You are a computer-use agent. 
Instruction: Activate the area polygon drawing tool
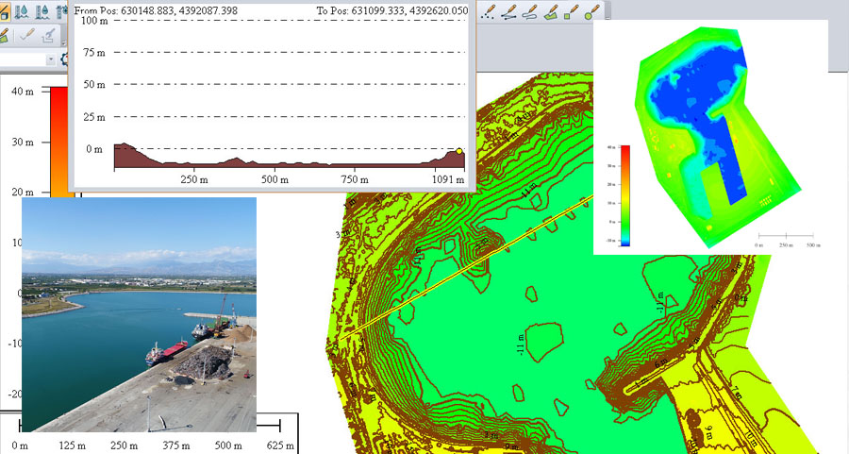[552, 12]
